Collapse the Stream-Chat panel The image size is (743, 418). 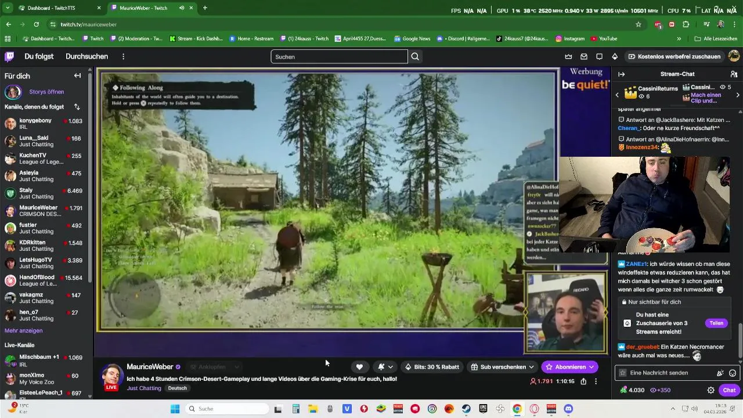[621, 74]
